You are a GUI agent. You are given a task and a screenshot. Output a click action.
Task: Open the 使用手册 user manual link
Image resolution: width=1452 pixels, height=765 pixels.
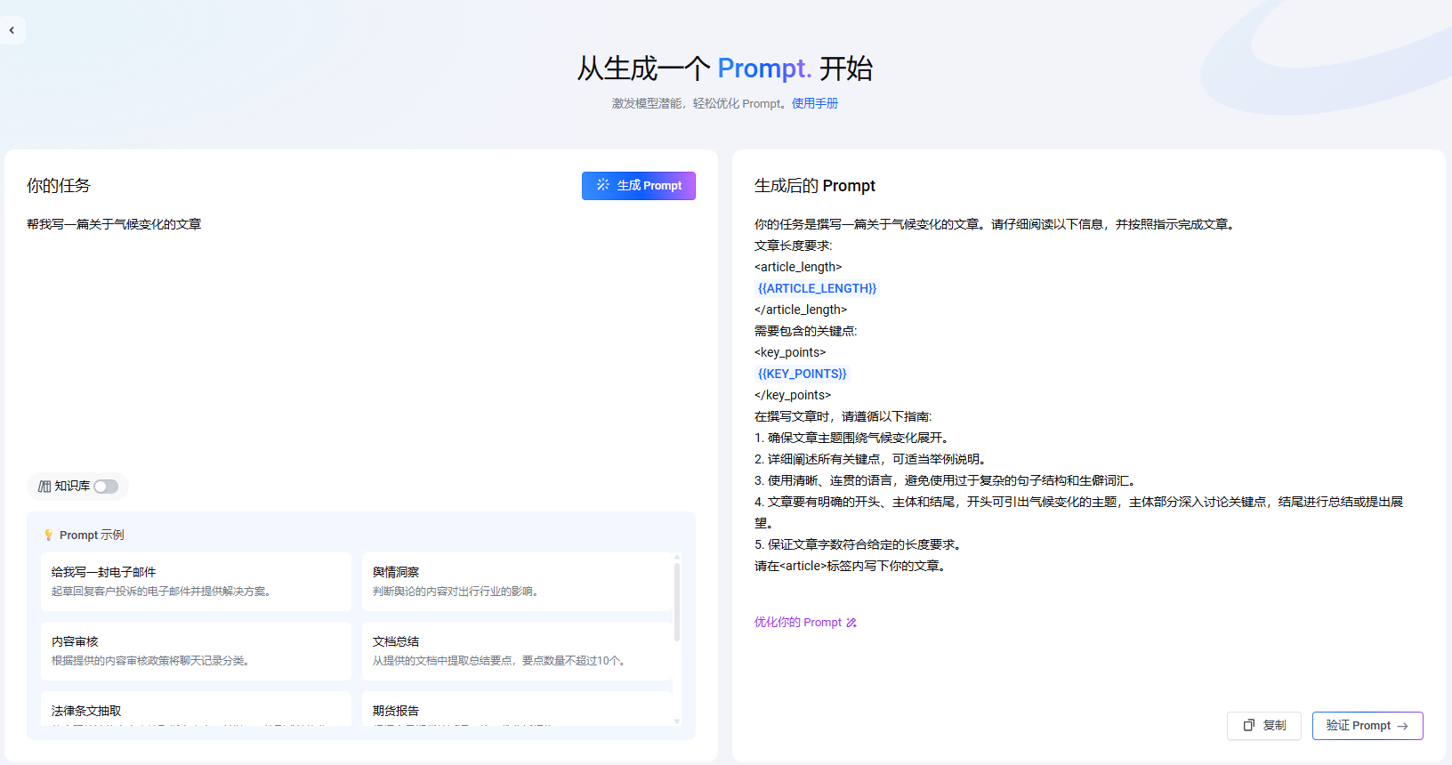pos(814,103)
